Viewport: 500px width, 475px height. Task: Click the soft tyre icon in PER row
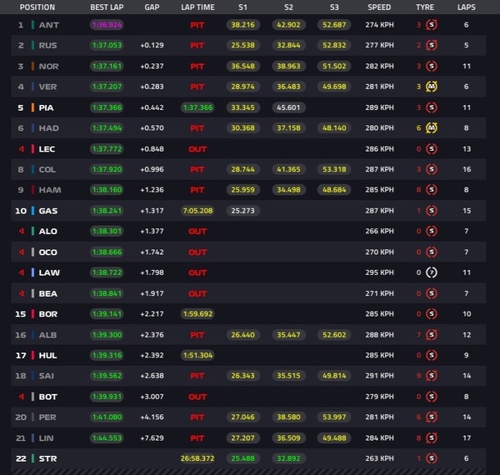coord(431,417)
